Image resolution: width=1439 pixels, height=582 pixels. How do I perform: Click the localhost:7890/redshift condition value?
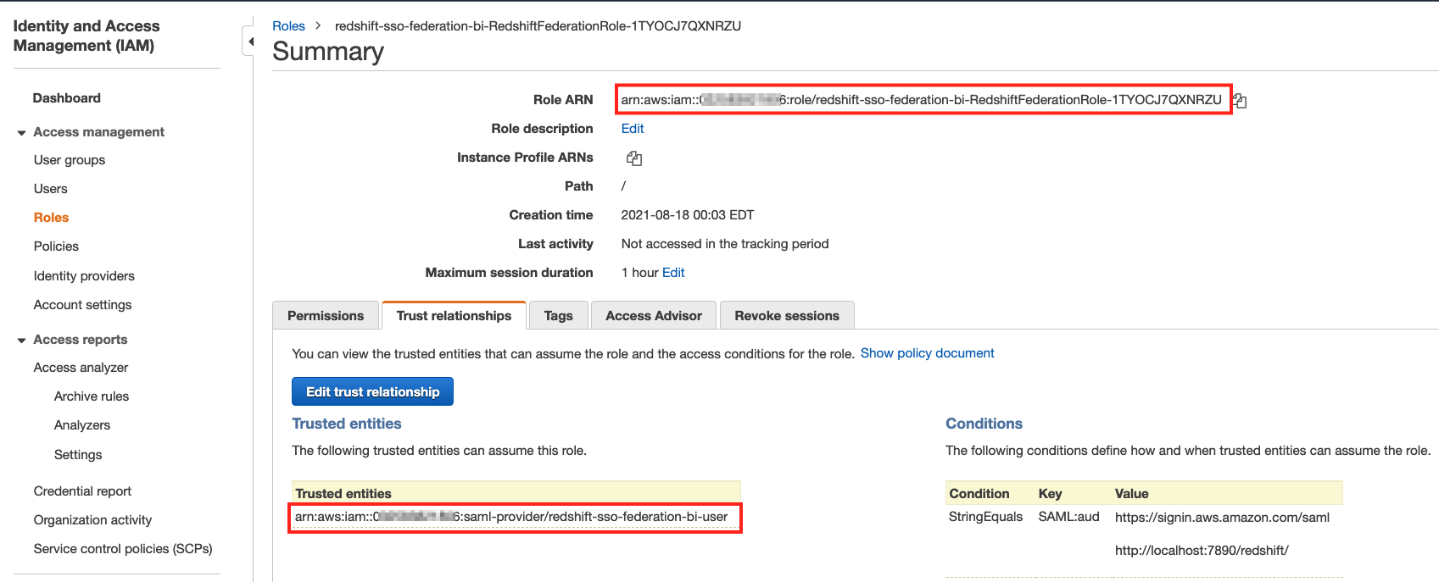tap(1202, 551)
